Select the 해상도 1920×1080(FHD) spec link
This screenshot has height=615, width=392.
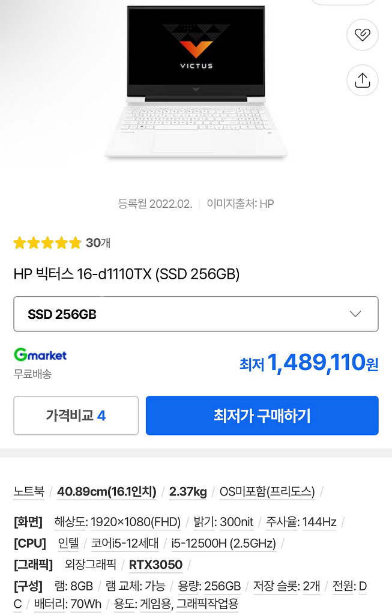pos(117,522)
